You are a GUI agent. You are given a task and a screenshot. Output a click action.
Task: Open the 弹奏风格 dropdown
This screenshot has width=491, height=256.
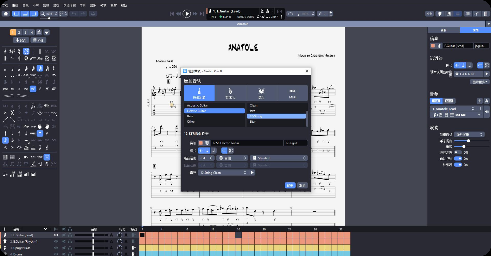tap(469, 134)
